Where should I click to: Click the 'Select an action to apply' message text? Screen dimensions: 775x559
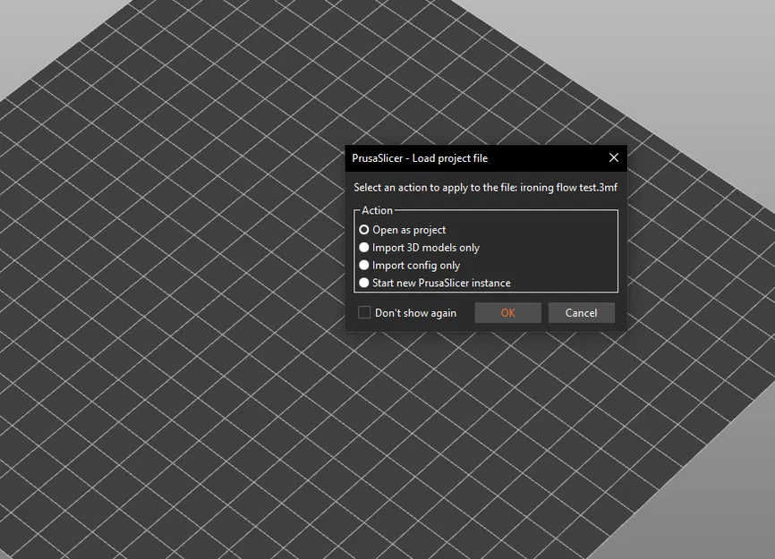[x=485, y=188]
